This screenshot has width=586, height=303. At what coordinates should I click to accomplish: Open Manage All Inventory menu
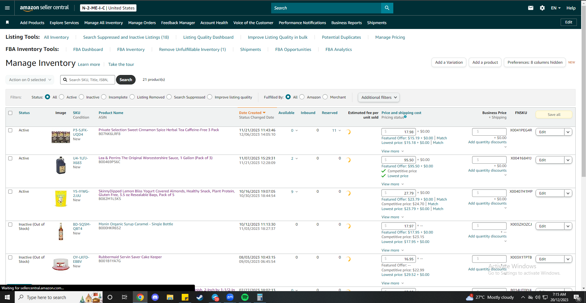[104, 23]
